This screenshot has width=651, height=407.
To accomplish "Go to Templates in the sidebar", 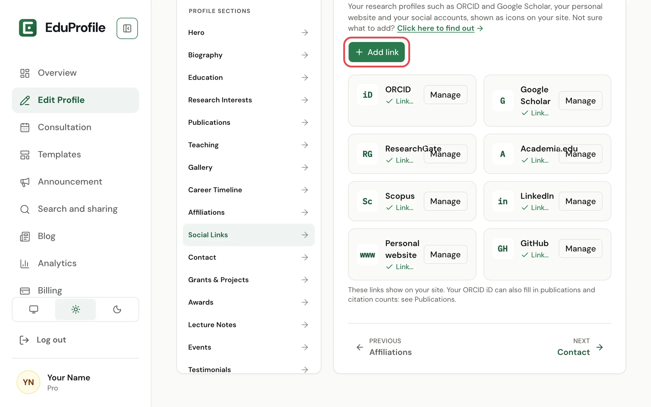I will click(75, 154).
